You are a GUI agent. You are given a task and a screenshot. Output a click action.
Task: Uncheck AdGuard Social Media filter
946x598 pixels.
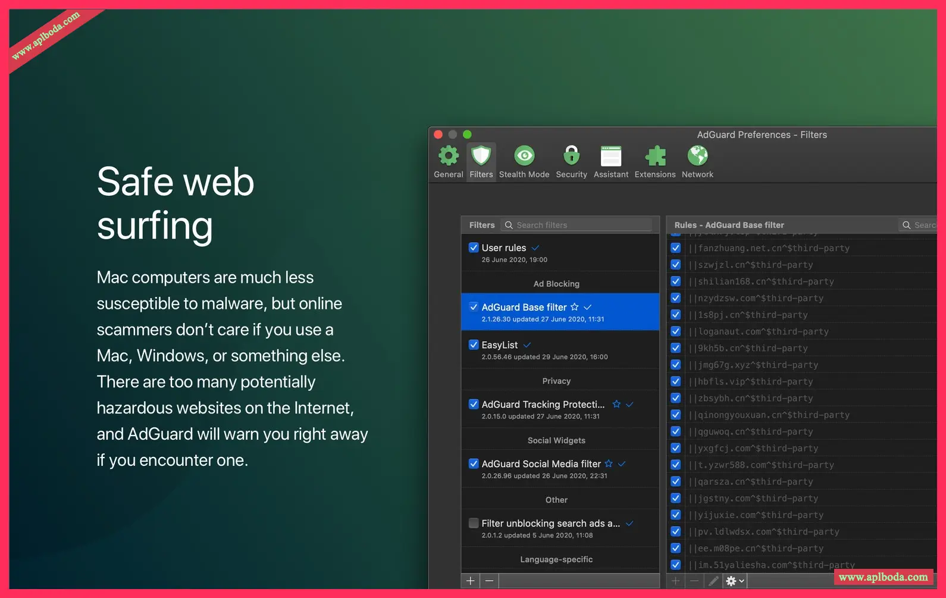[474, 464]
